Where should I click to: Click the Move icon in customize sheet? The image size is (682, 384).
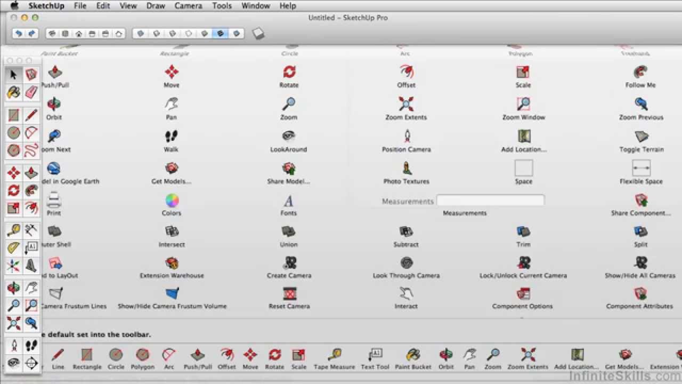point(172,71)
